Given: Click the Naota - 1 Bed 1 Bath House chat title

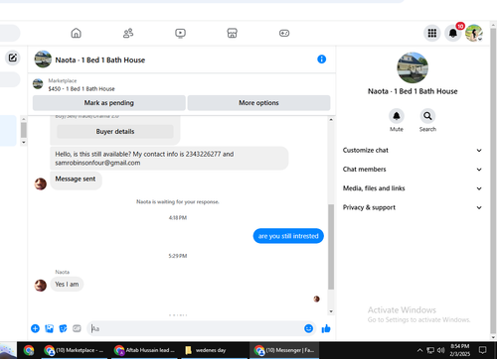Looking at the screenshot, I should 100,60.
